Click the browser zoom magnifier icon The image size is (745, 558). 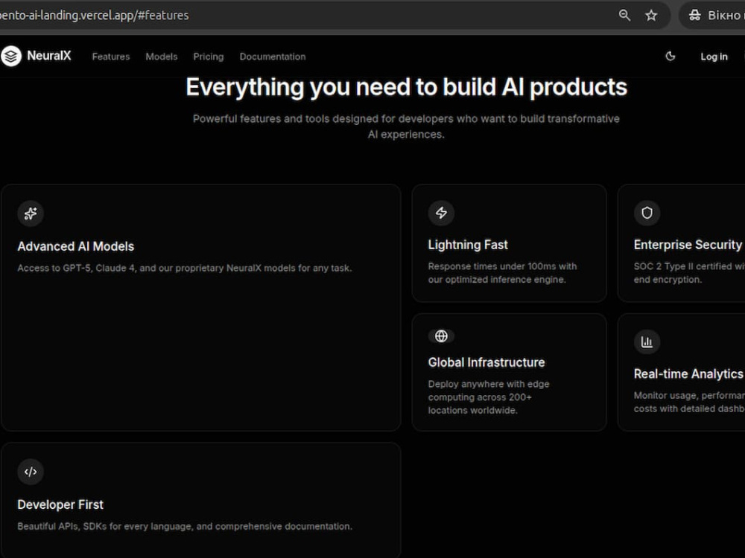(624, 15)
